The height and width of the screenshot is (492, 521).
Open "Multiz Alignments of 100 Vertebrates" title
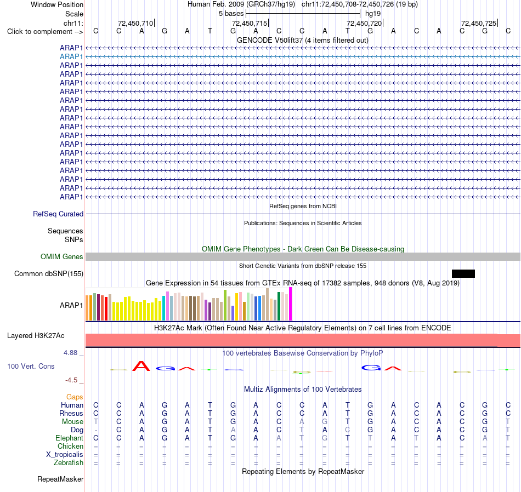tap(303, 390)
